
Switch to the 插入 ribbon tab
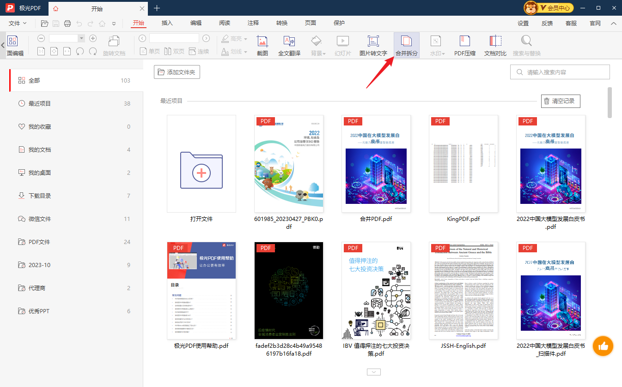click(167, 24)
